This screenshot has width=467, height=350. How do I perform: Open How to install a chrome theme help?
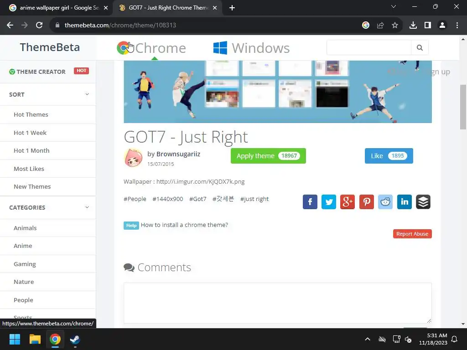(184, 225)
